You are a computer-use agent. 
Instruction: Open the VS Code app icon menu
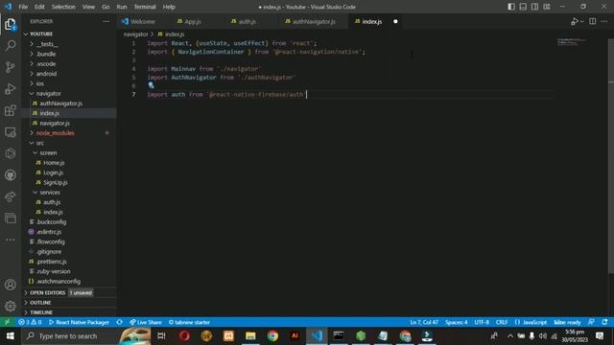click(8, 7)
